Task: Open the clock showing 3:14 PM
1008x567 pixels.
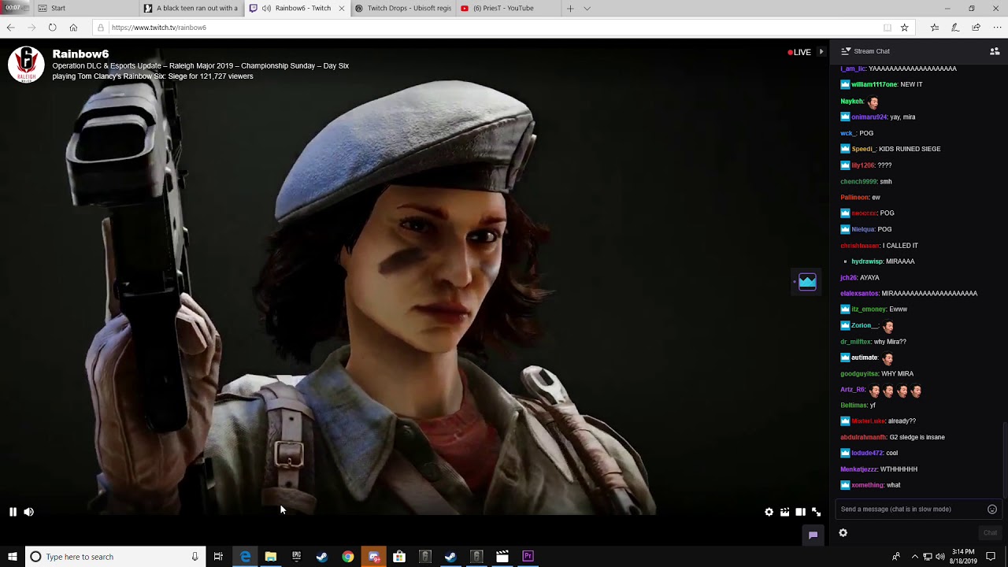Action: coord(963,557)
